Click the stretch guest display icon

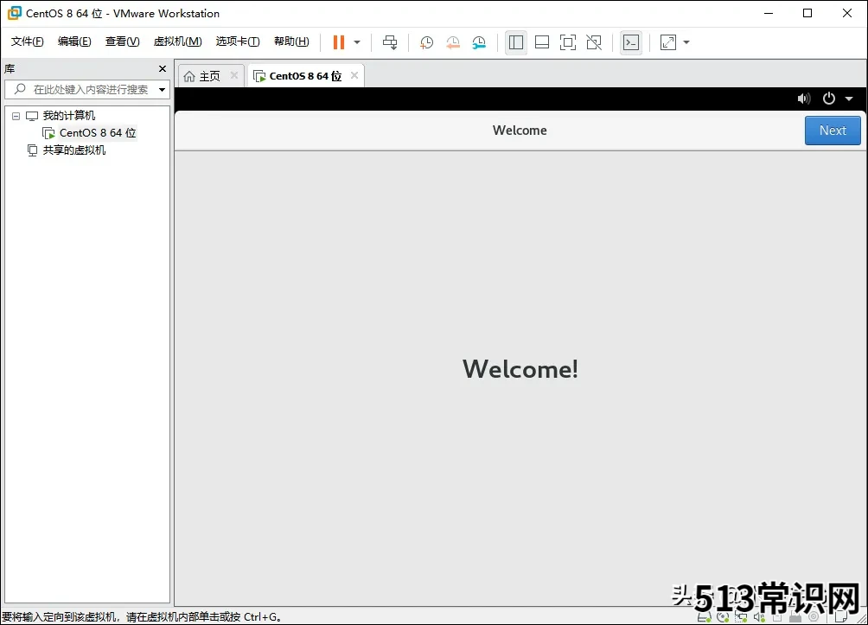668,42
